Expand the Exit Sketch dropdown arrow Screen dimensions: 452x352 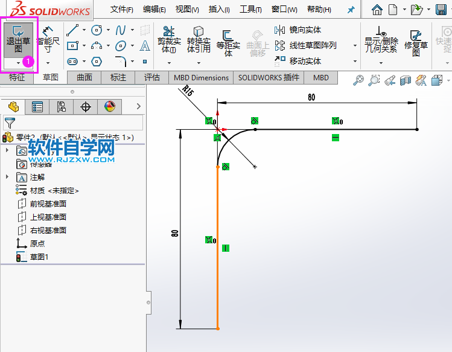point(19,63)
